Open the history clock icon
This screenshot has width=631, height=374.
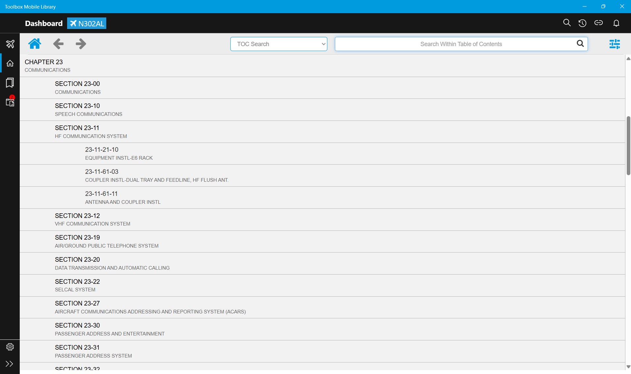click(582, 23)
